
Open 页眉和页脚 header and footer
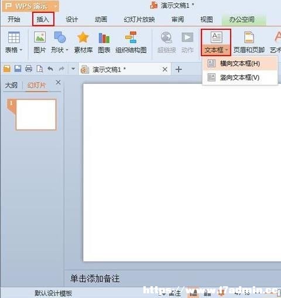tap(249, 42)
